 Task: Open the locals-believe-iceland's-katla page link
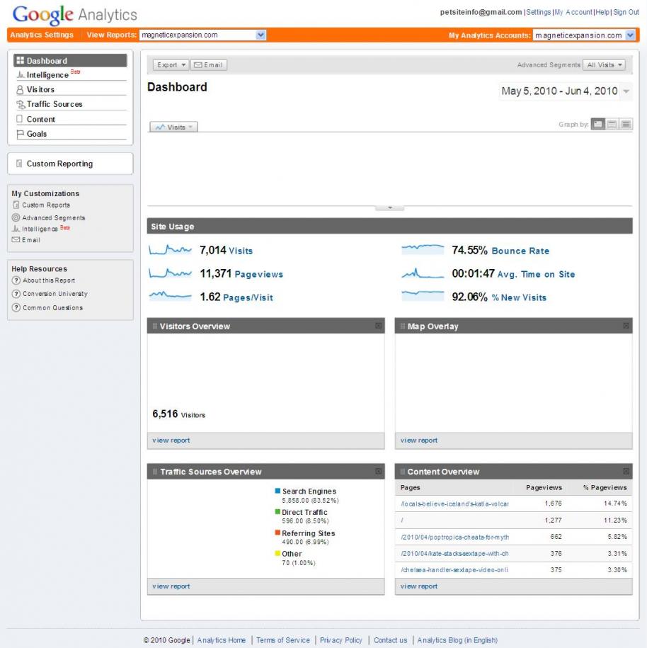tap(454, 504)
